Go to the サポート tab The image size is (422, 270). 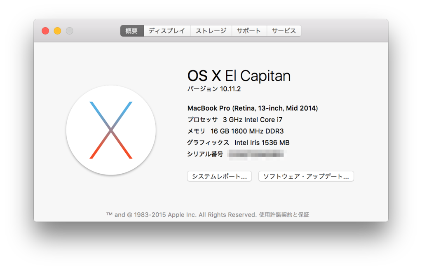tap(249, 31)
